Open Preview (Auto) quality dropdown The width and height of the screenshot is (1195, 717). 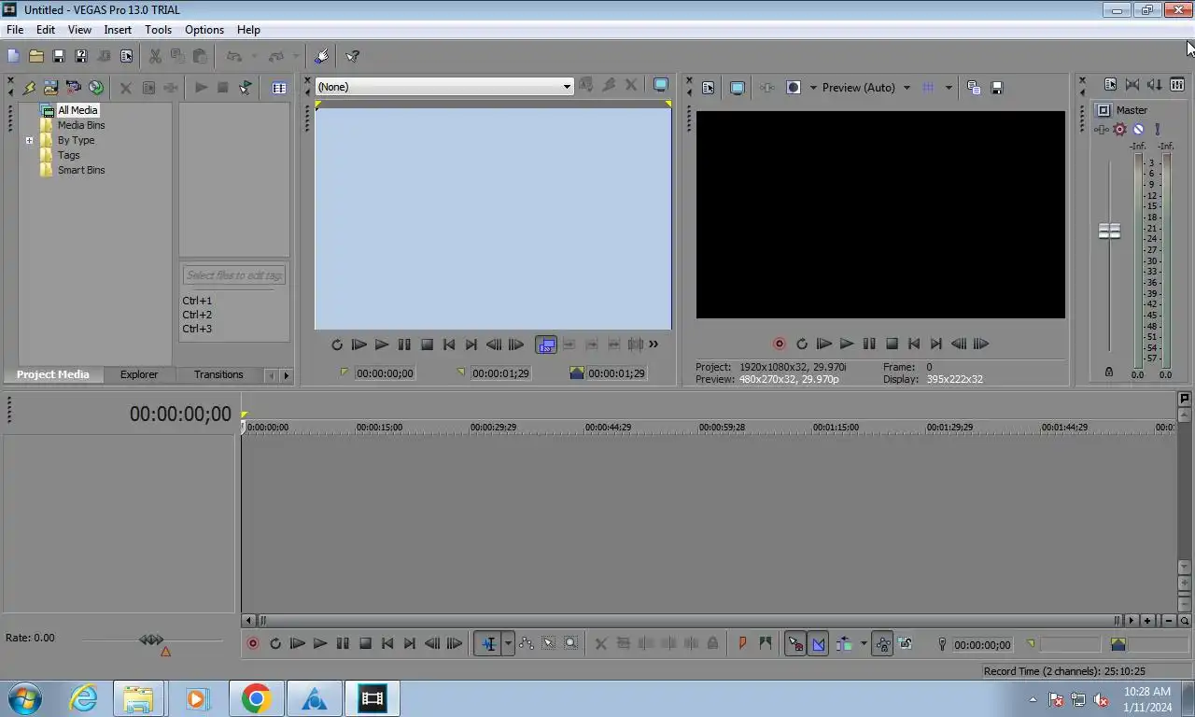tap(906, 88)
